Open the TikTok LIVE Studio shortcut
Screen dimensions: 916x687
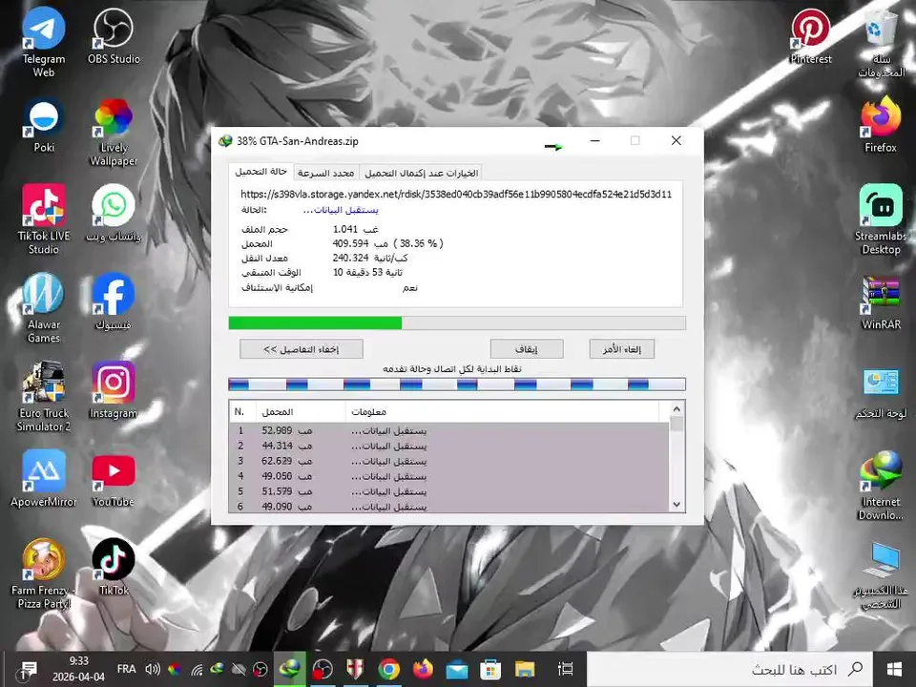pyautogui.click(x=43, y=219)
